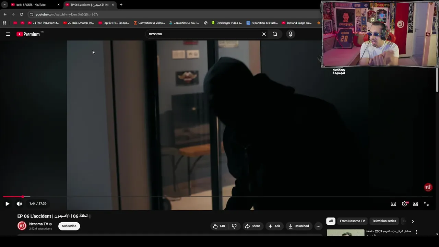Show more filter chips with arrow
Viewport: 439px width, 247px height.
[x=413, y=222]
